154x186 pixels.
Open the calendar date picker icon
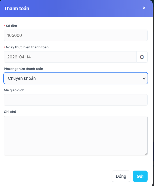point(142,57)
